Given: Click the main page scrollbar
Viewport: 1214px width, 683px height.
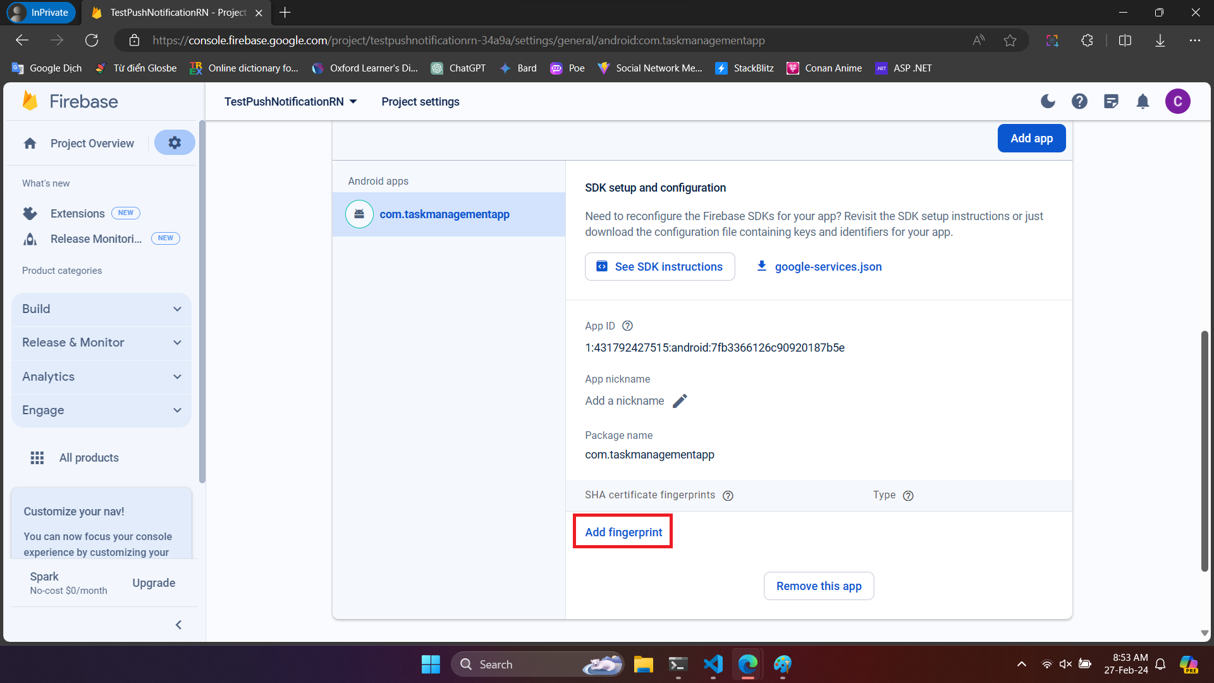Looking at the screenshot, I should click(1205, 450).
